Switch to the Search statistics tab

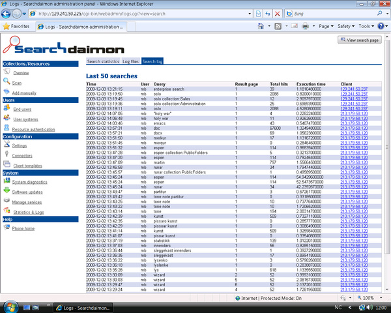[x=103, y=61]
